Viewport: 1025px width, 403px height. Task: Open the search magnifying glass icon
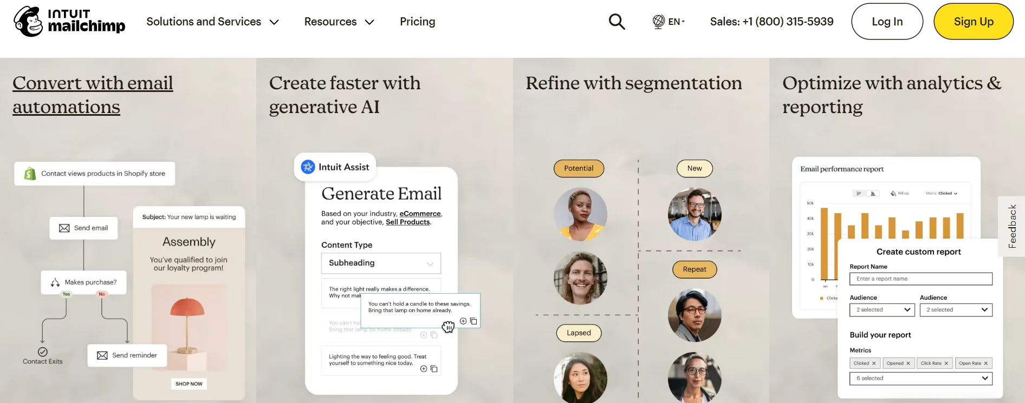(617, 21)
